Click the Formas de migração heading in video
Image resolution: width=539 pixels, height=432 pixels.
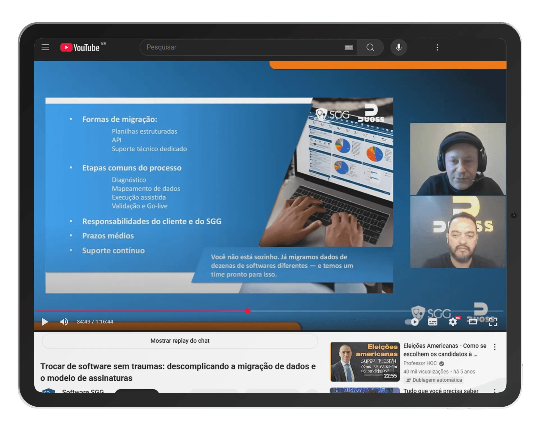(120, 119)
